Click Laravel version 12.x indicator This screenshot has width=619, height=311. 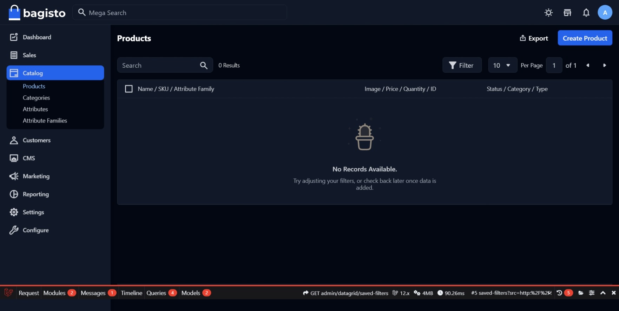[401, 293]
